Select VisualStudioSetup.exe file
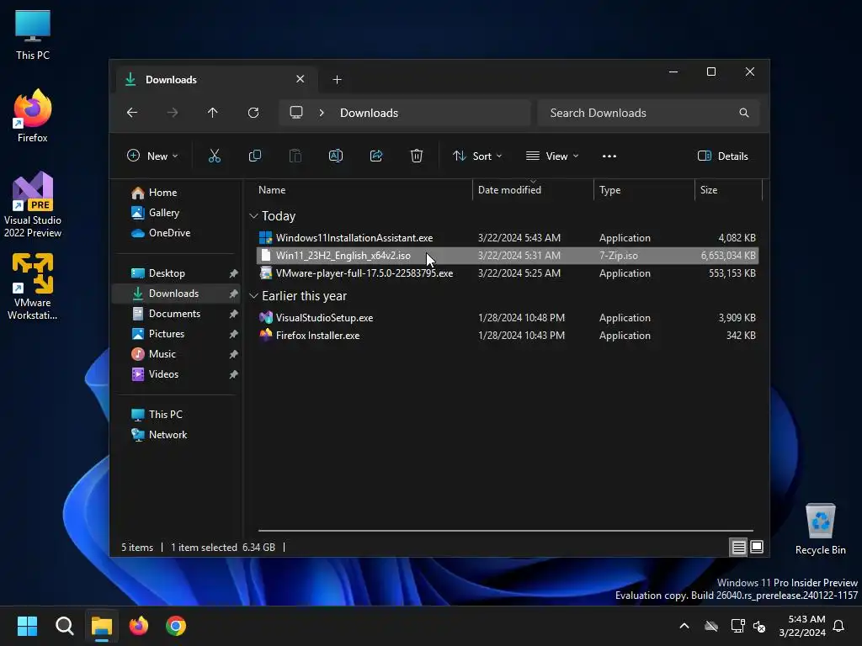The image size is (862, 646). [x=507, y=317]
